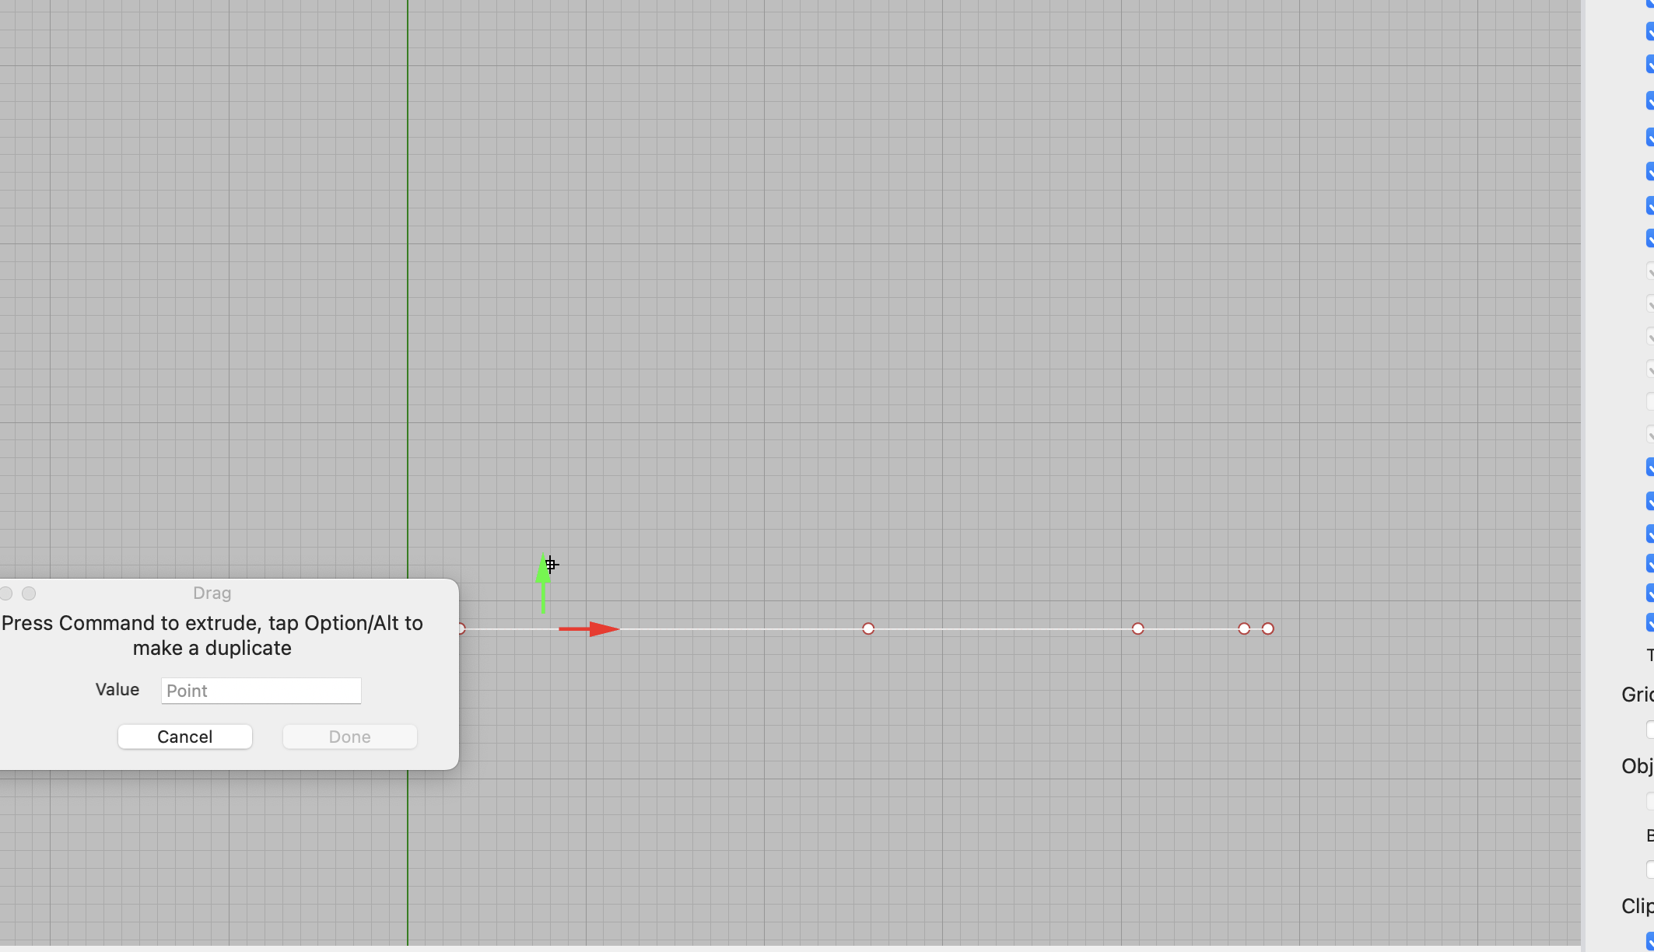The image size is (1654, 952).
Task: Select the third control point from the right
Action: coord(1138,628)
